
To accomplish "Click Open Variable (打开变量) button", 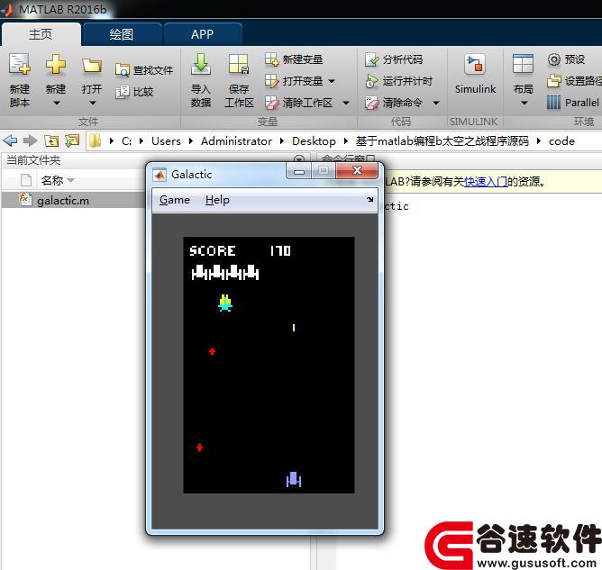I will (294, 81).
